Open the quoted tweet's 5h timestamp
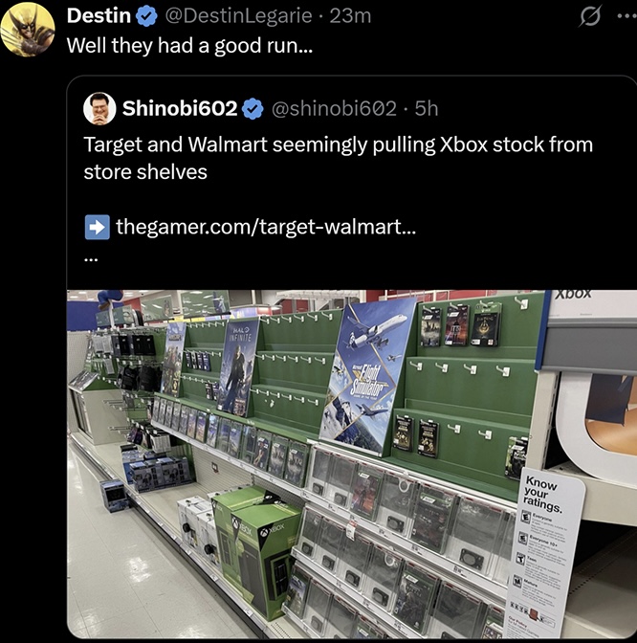 pyautogui.click(x=426, y=108)
